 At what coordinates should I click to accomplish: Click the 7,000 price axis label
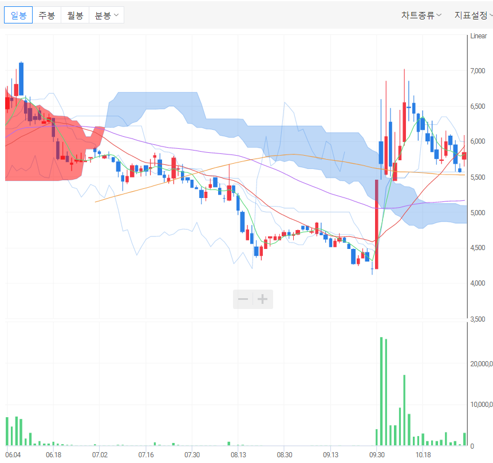478,71
